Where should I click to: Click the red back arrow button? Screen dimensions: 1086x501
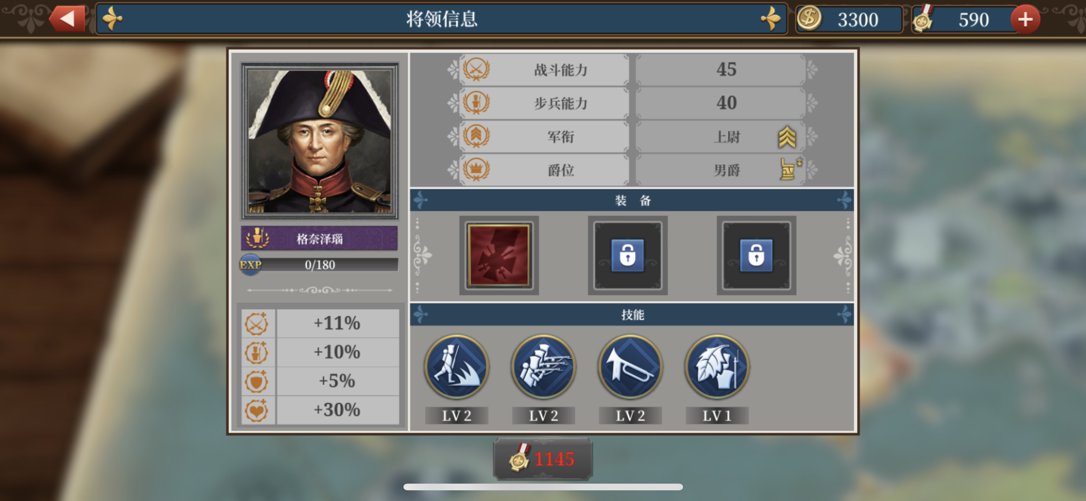click(67, 19)
